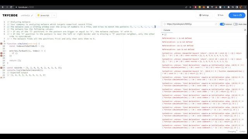Click the share icon in the address bar
Viewport: 248px width, 139px height.
pos(186,7)
